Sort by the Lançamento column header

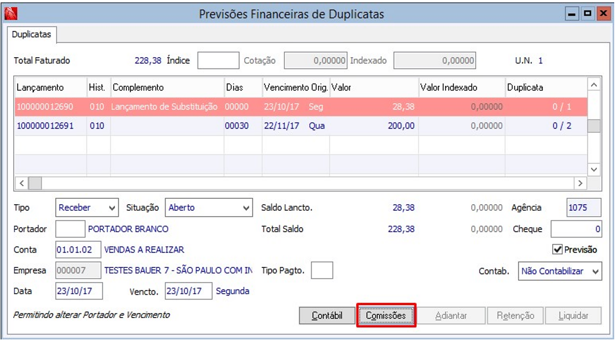coord(51,87)
